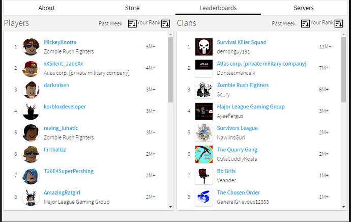Click Clans list scrollbar thumb
The width and height of the screenshot is (351, 222).
(343, 70)
